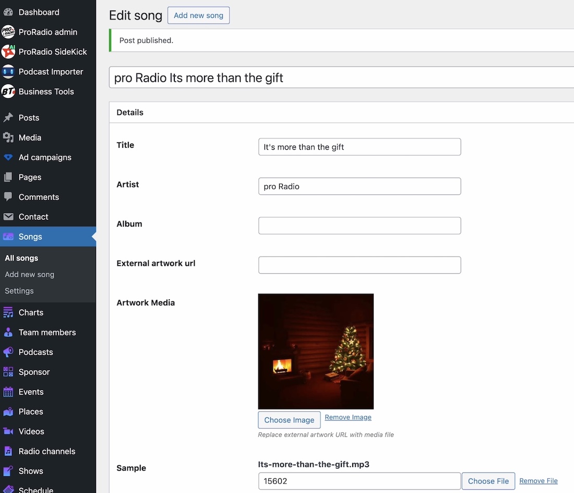Click the Radio channels icon

[x=8, y=451]
